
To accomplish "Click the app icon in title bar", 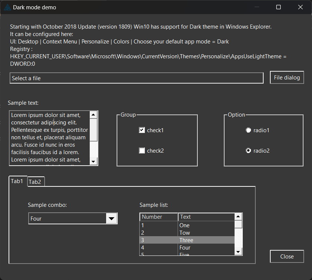I will (7, 7).
